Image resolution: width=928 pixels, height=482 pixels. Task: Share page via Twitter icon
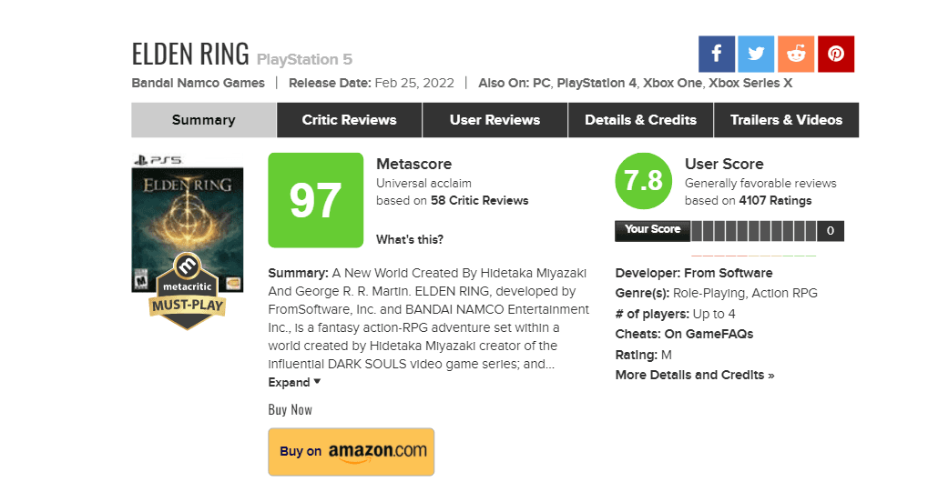click(x=756, y=55)
